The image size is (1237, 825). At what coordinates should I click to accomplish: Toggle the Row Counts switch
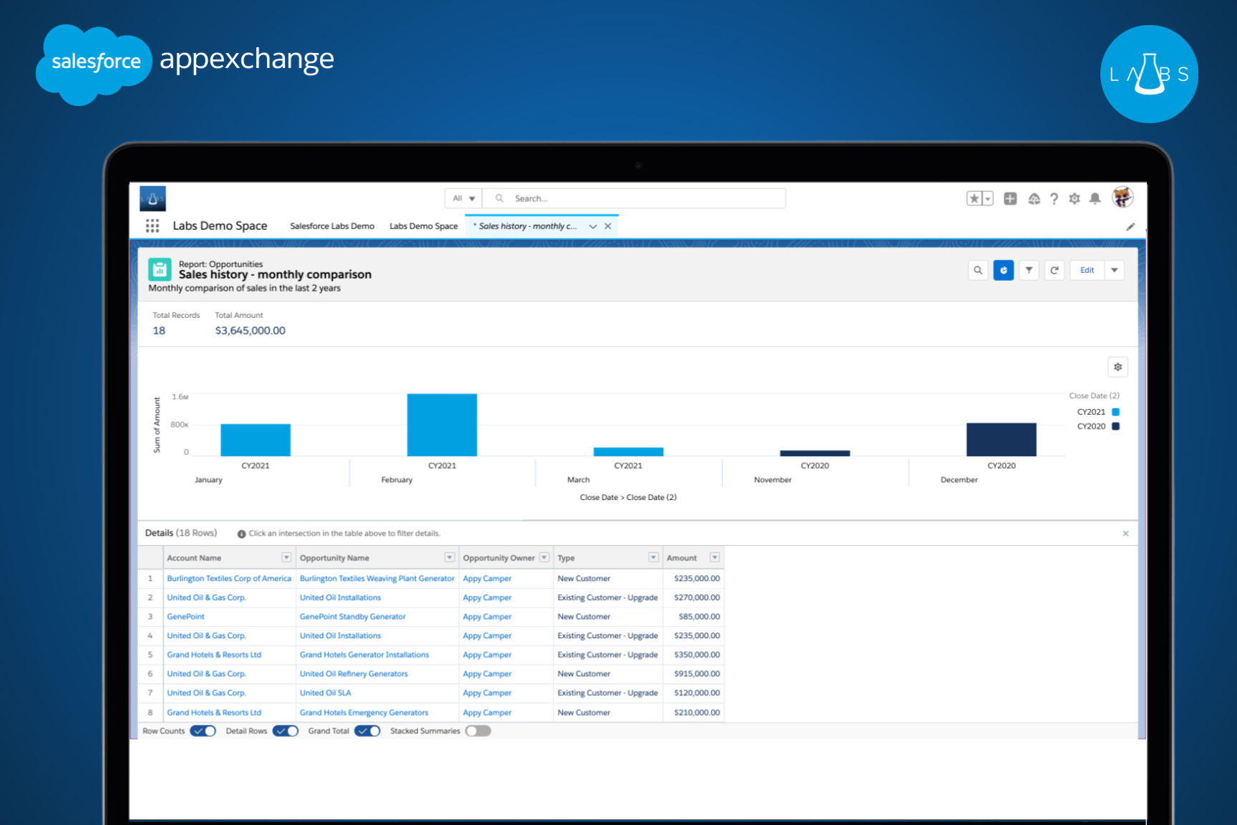[x=203, y=731]
